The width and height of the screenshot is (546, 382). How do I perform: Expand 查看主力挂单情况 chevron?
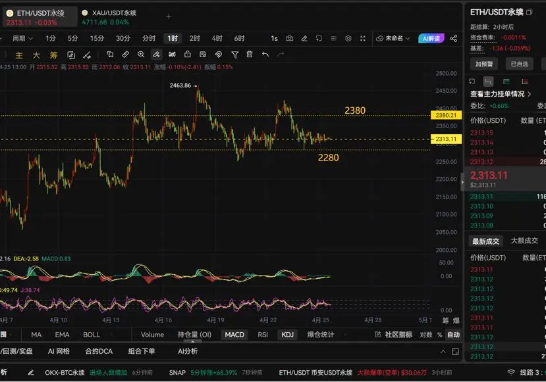click(x=530, y=94)
